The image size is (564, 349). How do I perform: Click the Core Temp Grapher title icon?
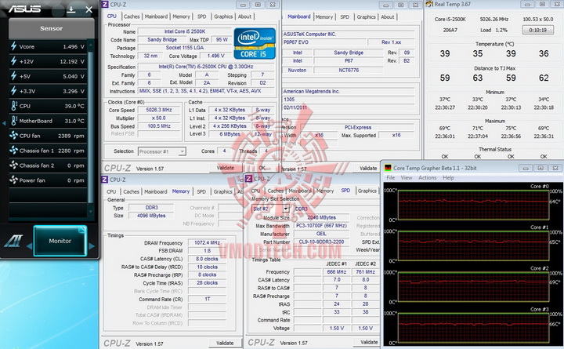tap(388, 168)
